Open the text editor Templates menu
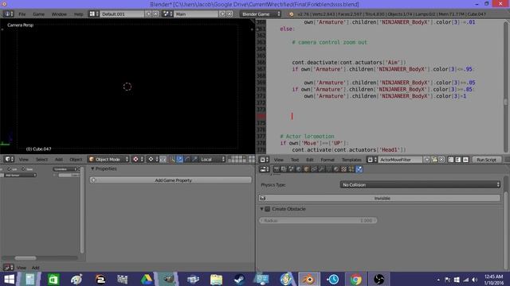 coord(351,160)
